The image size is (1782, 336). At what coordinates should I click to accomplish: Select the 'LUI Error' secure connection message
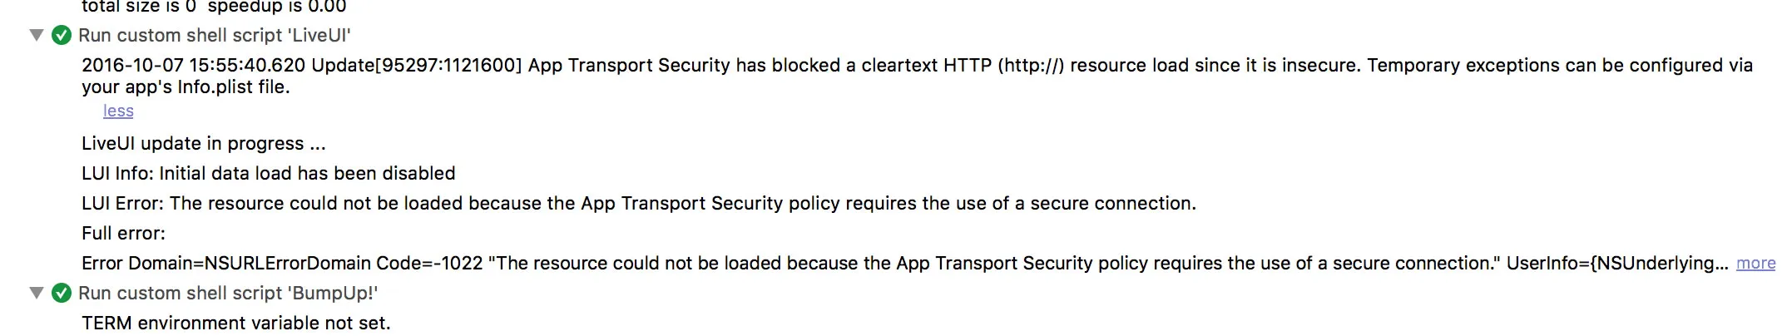639,203
